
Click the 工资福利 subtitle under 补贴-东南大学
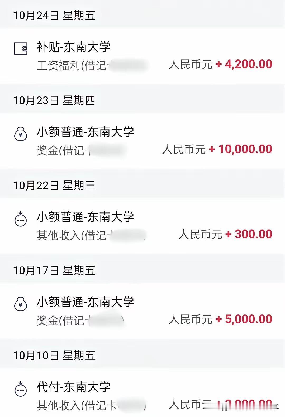point(59,66)
